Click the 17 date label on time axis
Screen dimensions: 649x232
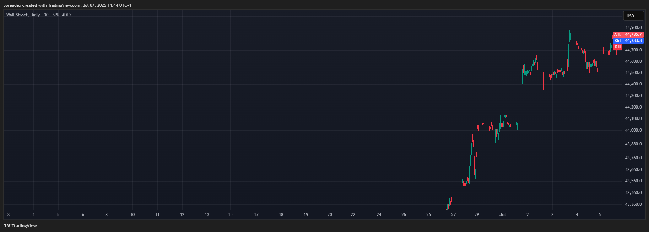point(256,215)
